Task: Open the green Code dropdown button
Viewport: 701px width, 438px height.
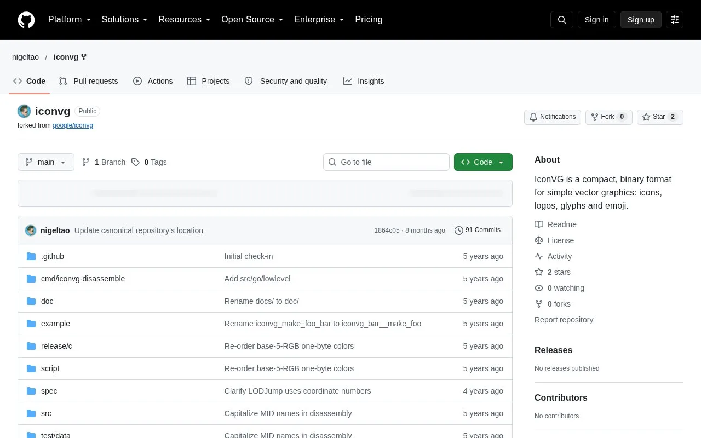Action: coord(483,162)
